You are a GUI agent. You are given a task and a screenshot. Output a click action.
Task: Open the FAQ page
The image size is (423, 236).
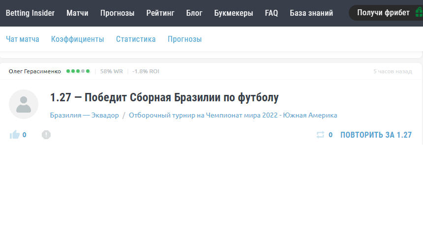coord(272,13)
